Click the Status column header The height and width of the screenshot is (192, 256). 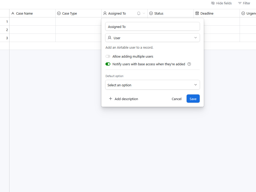170,13
